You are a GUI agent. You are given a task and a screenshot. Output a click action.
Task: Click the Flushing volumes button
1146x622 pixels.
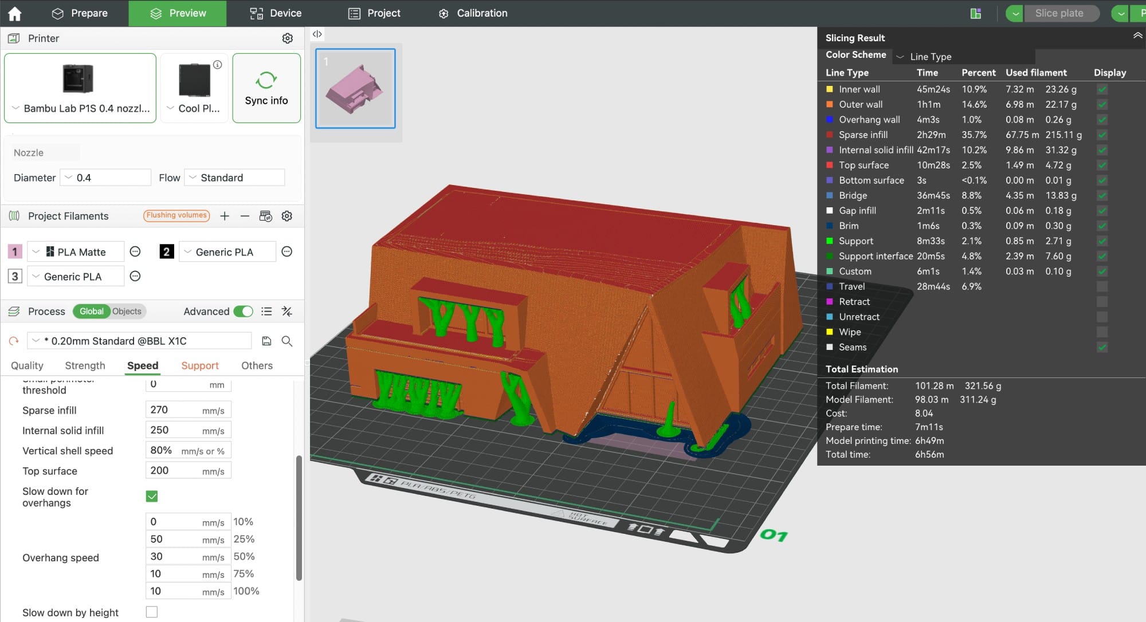point(176,215)
